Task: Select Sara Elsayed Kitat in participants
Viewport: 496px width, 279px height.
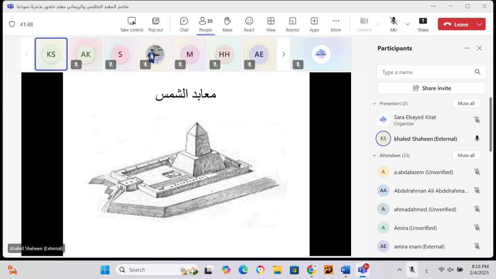Action: pyautogui.click(x=429, y=120)
